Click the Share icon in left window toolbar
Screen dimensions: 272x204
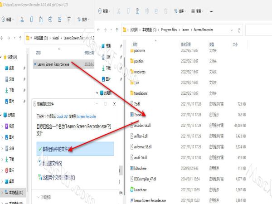[x=59, y=19]
